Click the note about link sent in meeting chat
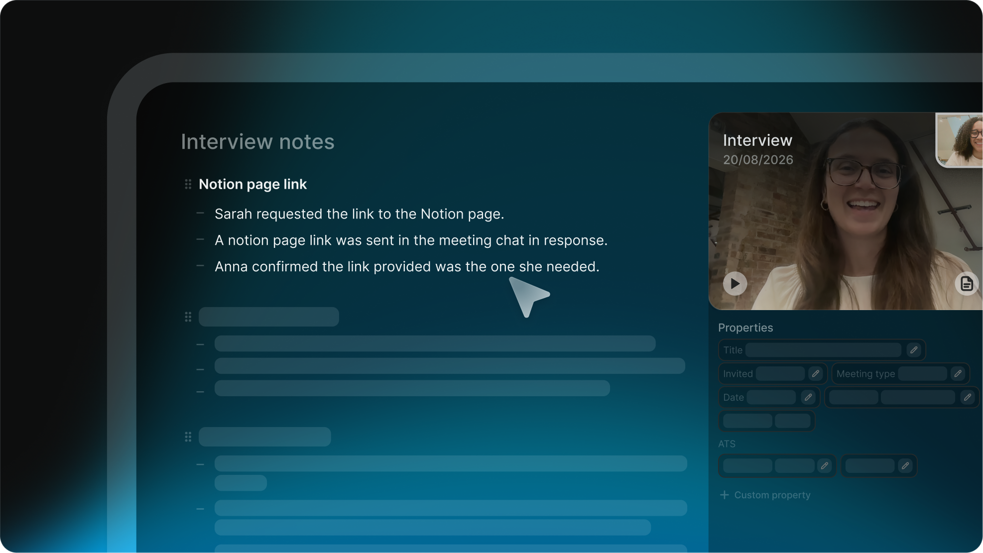The height and width of the screenshot is (553, 983). coord(411,240)
